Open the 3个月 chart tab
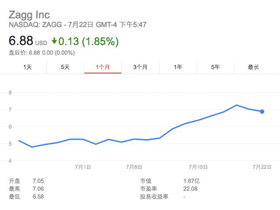The height and width of the screenshot is (210, 280). click(140, 67)
